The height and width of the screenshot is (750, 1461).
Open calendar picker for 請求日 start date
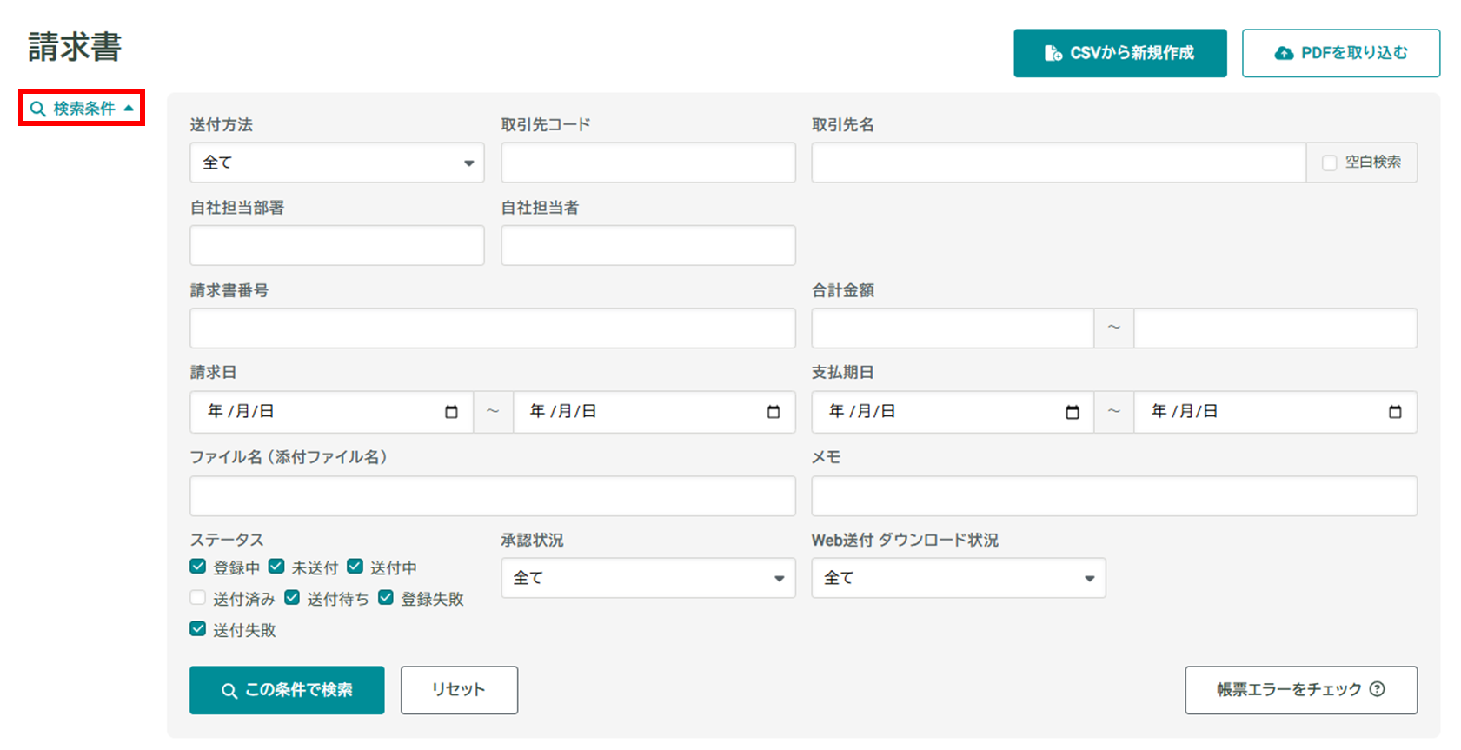(451, 412)
